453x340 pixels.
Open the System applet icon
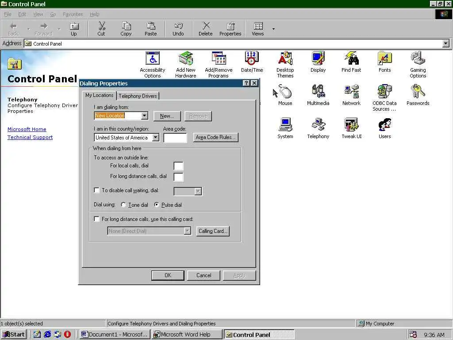pos(285,128)
